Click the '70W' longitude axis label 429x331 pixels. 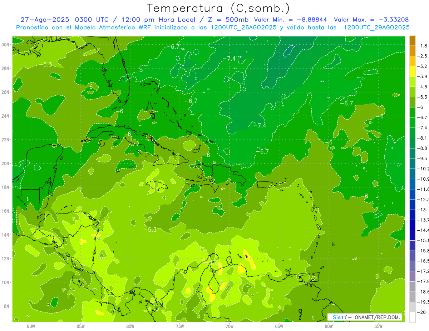tap(230, 326)
